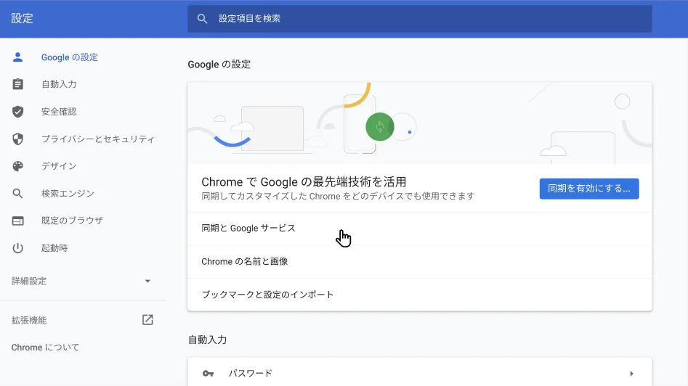This screenshot has height=386, width=688.
Task: Click the person icon for Google の設定
Action: pos(18,57)
